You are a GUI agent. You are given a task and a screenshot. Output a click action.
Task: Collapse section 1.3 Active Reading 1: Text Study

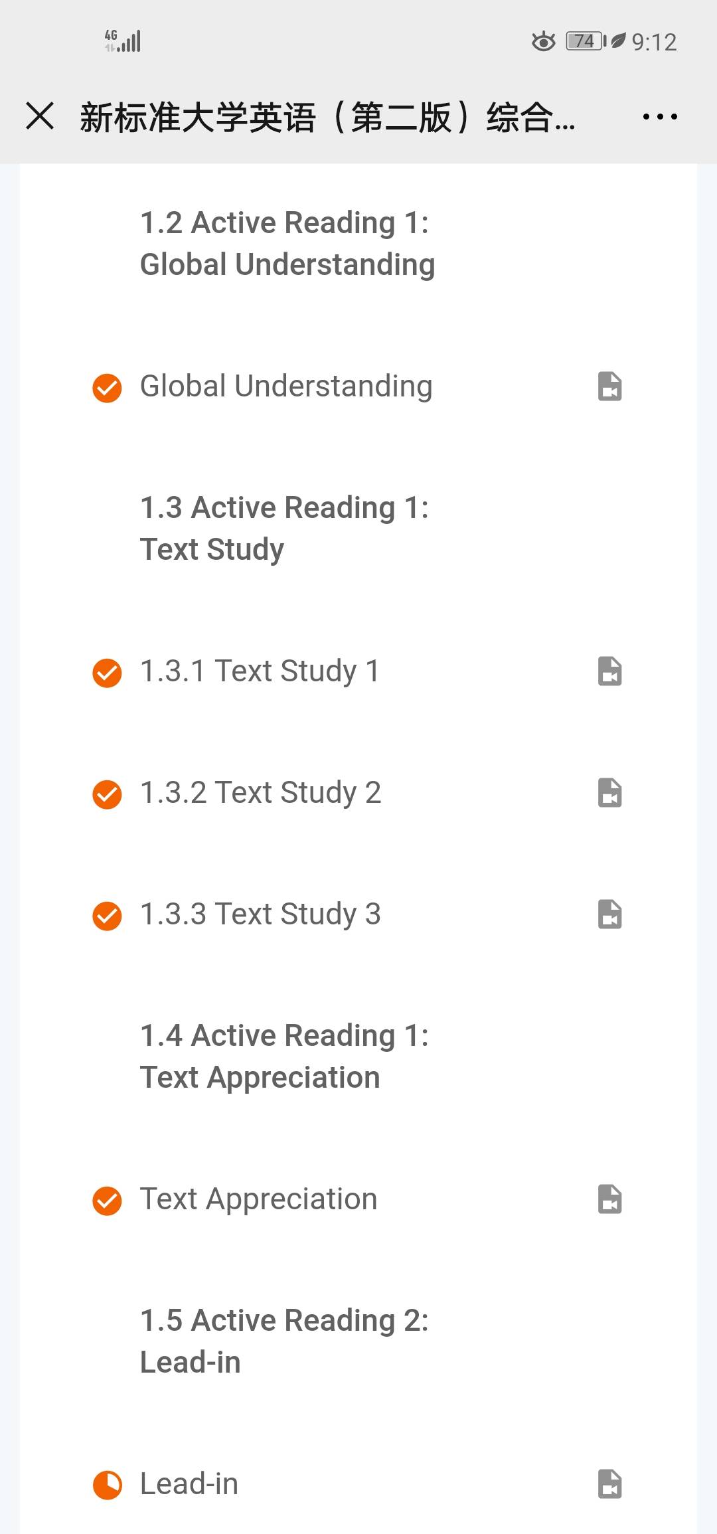(284, 528)
